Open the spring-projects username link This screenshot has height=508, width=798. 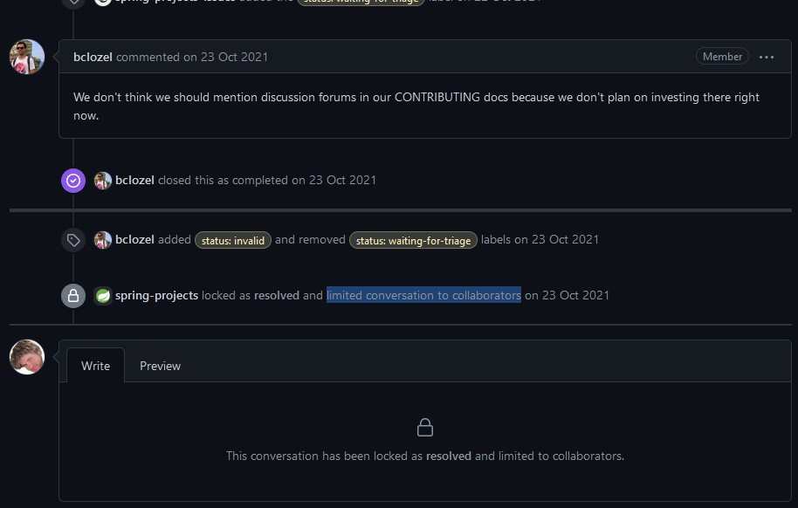(x=156, y=296)
